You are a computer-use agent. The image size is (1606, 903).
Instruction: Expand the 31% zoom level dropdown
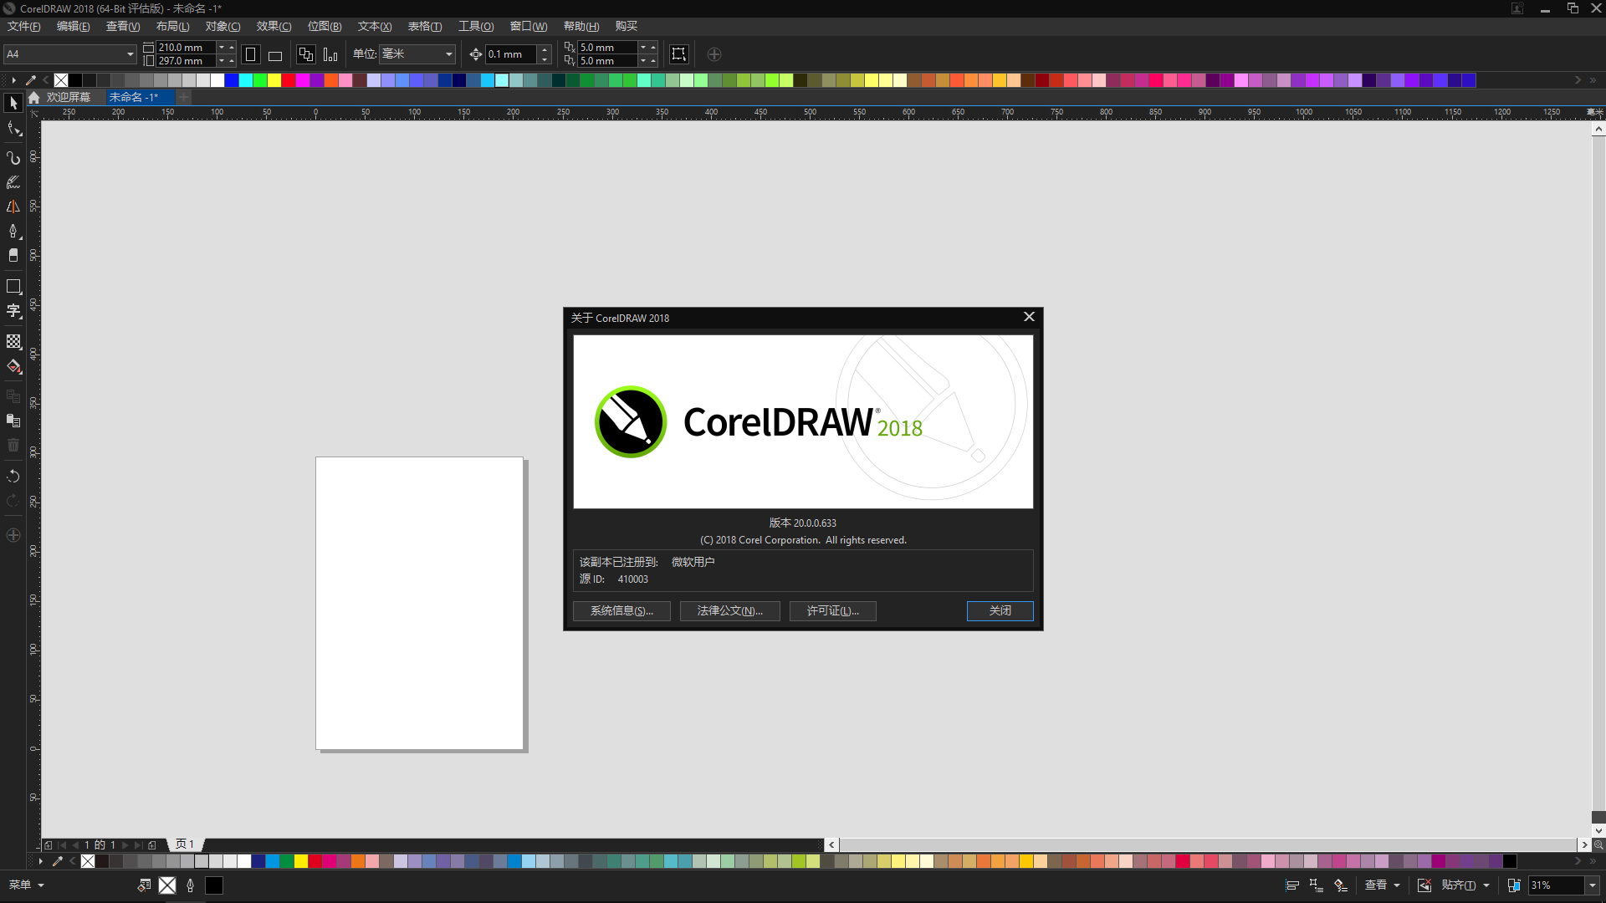[1592, 885]
